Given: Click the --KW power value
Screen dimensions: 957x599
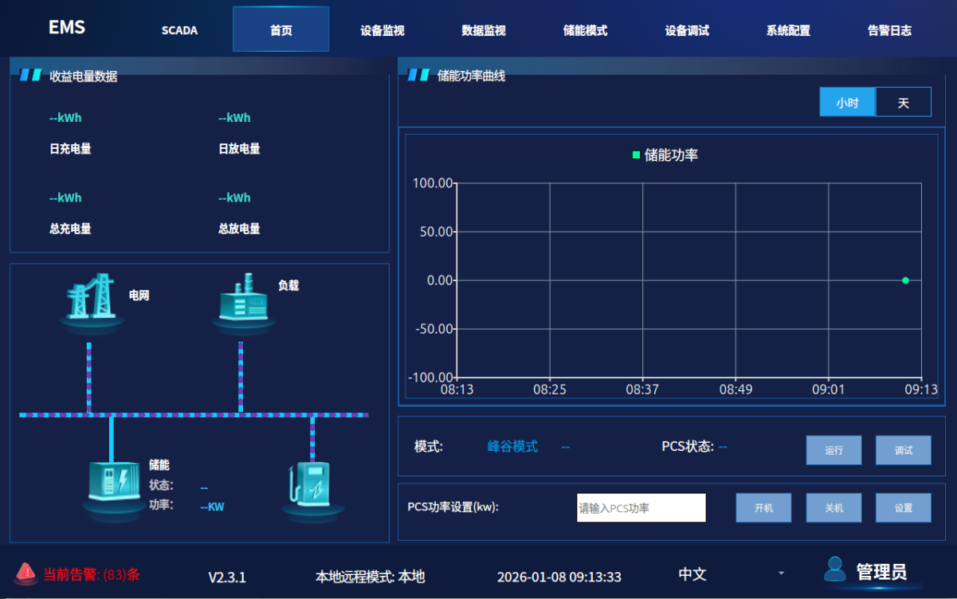Looking at the screenshot, I should click(212, 507).
